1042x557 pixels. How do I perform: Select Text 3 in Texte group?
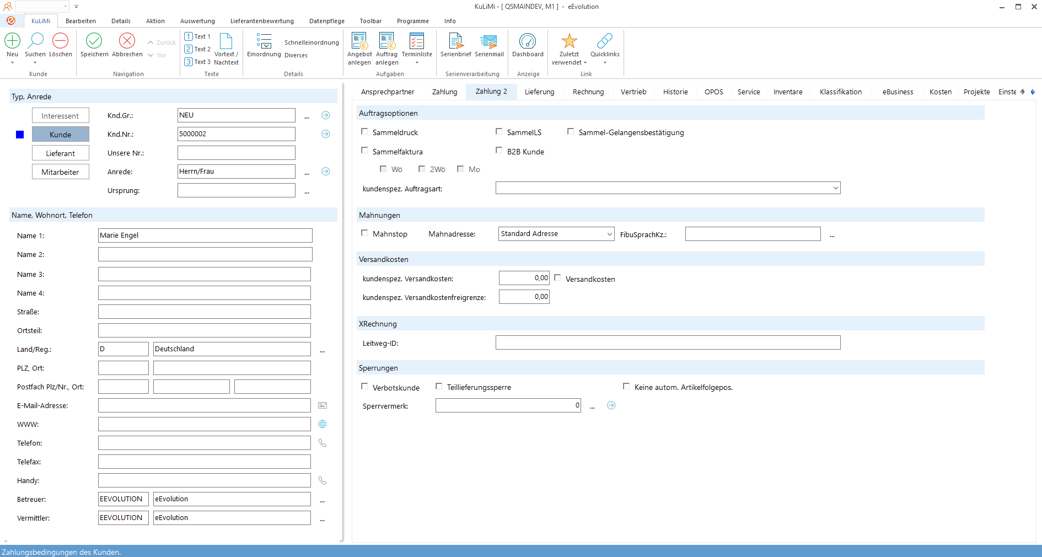197,62
